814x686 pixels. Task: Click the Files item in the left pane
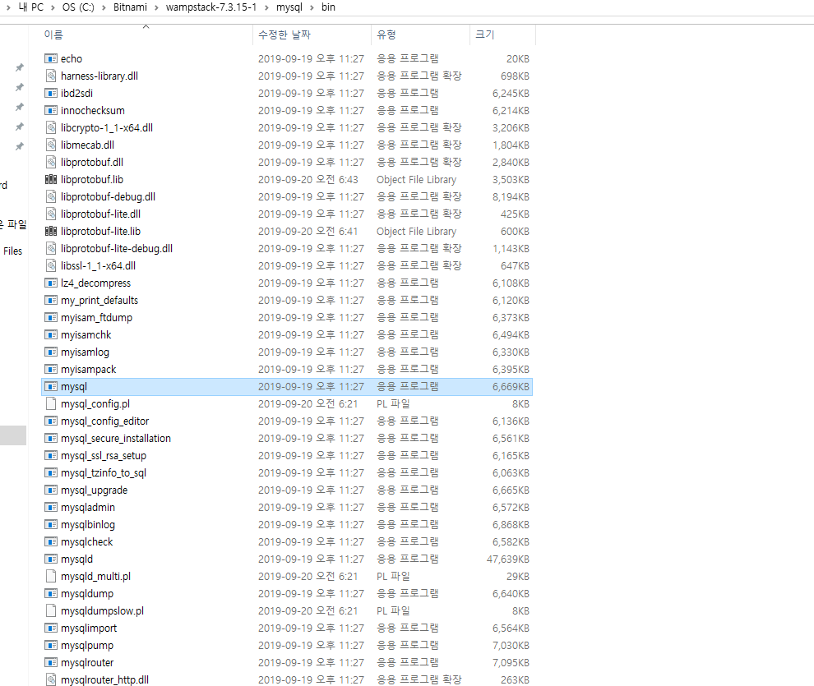(x=13, y=251)
